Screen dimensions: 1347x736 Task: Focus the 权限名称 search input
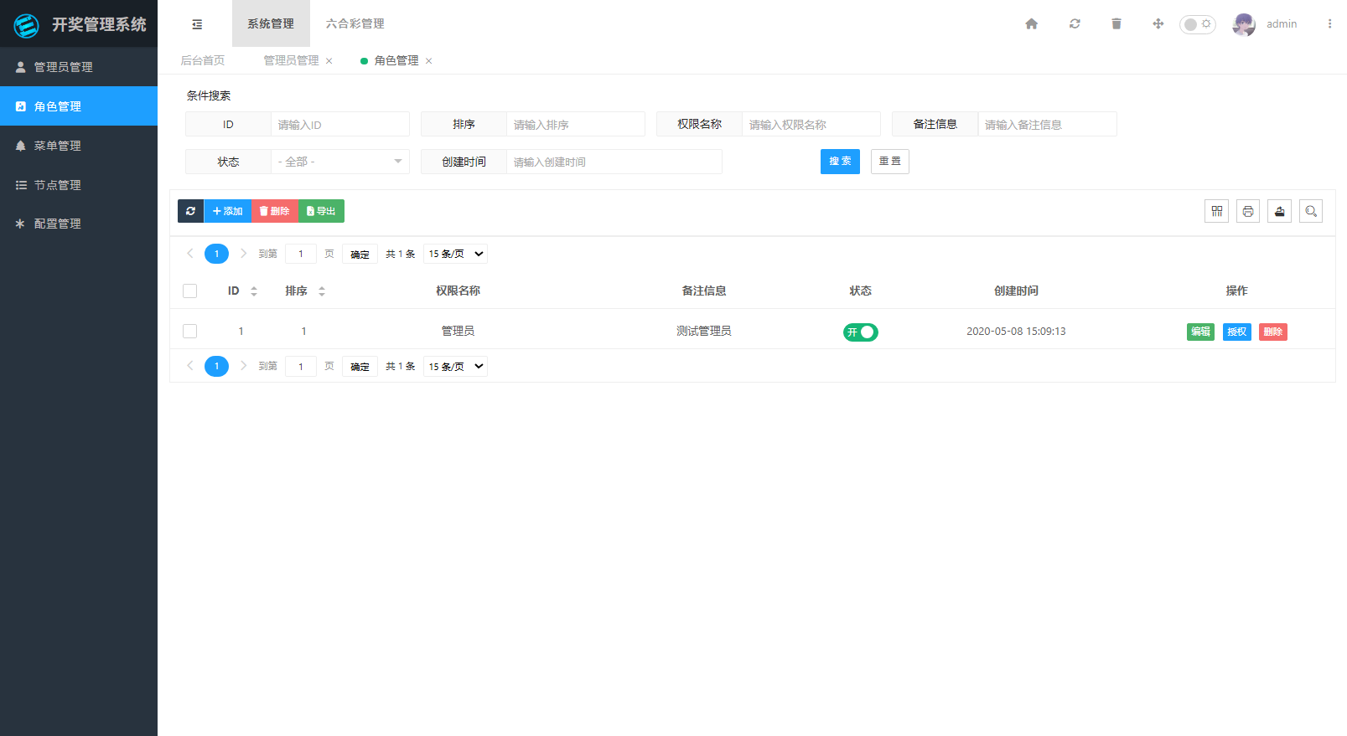click(811, 124)
